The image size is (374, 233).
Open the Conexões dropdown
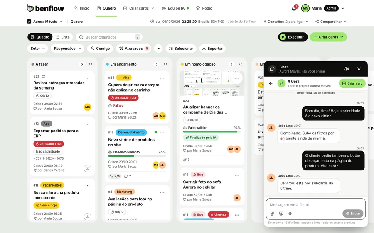(286, 22)
